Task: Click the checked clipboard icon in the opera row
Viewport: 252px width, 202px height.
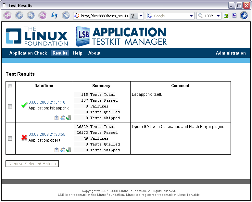Action: [63, 150]
